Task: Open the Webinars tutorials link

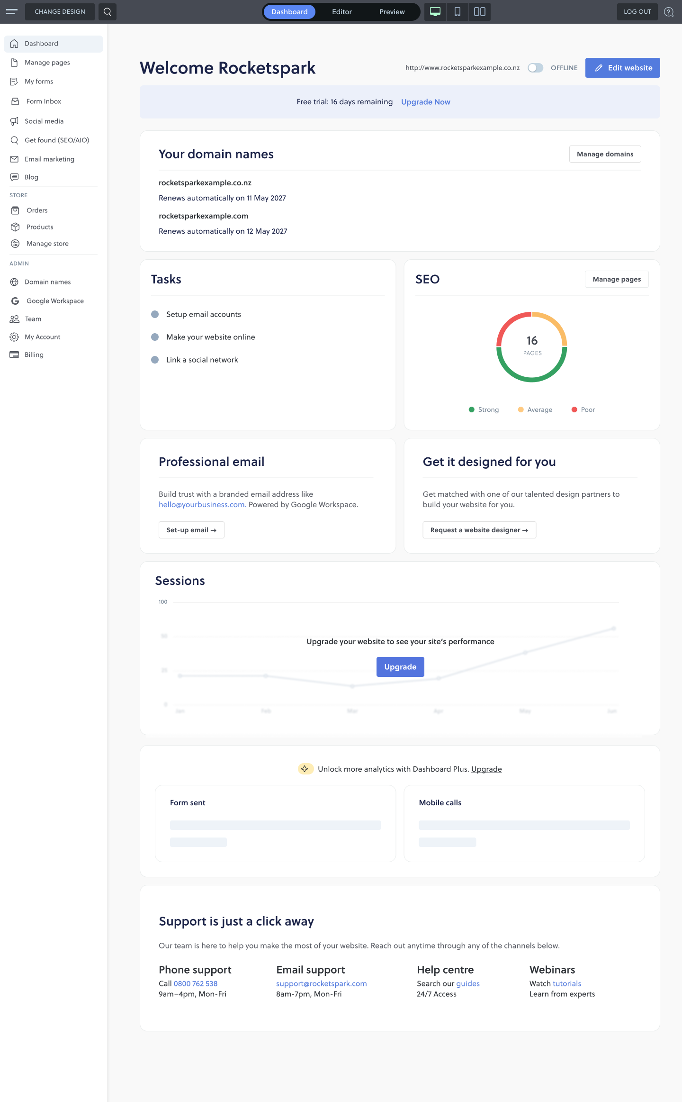Action: tap(567, 984)
